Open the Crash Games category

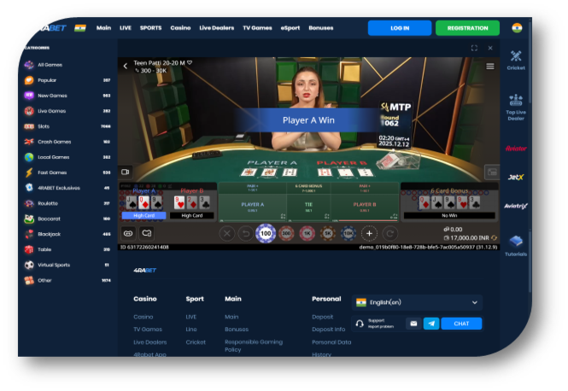(67, 142)
